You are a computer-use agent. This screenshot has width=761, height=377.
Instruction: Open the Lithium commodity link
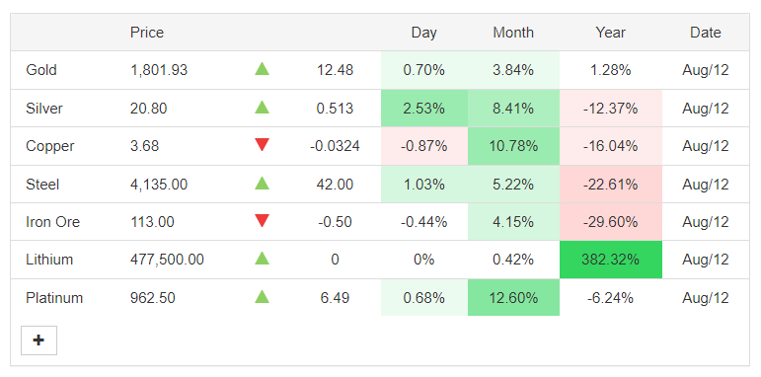(x=49, y=260)
